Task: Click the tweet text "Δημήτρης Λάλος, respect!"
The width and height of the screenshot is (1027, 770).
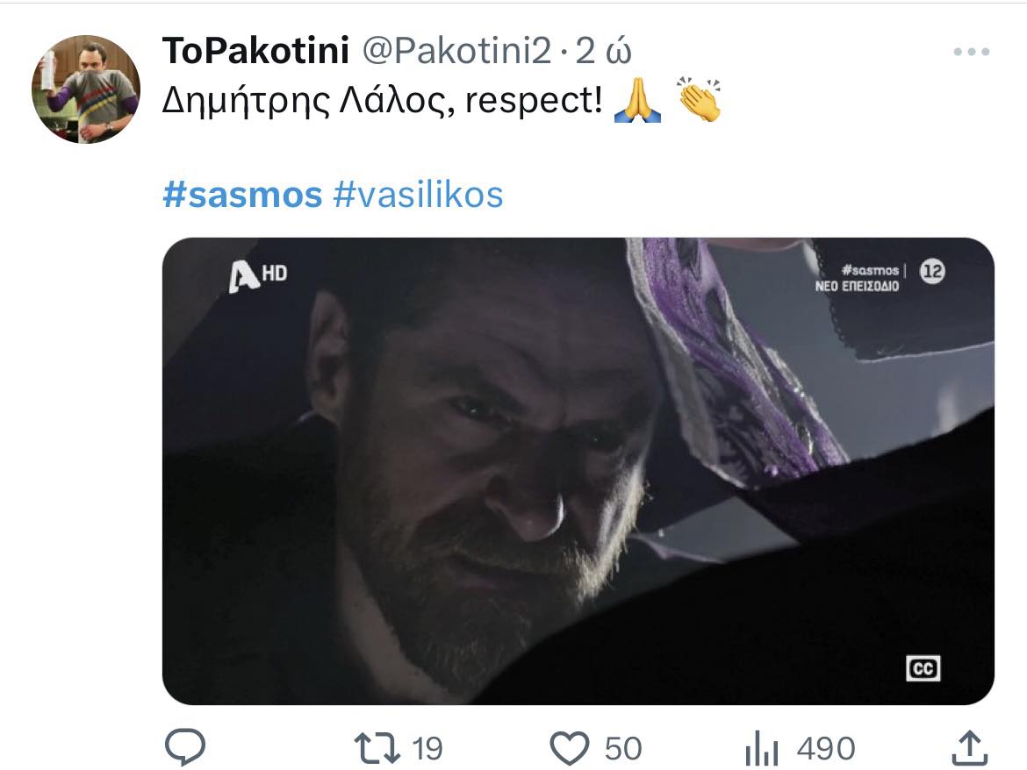Action: 383,103
